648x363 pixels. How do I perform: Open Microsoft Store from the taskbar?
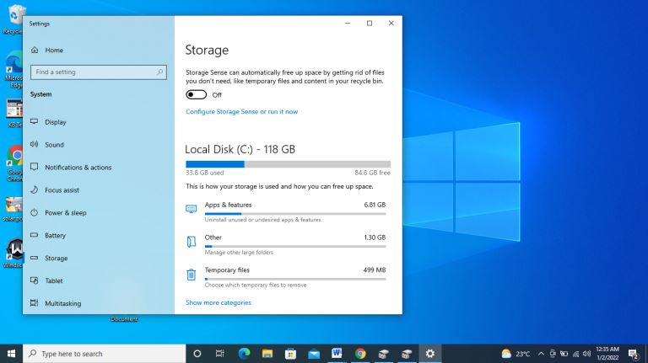point(290,354)
